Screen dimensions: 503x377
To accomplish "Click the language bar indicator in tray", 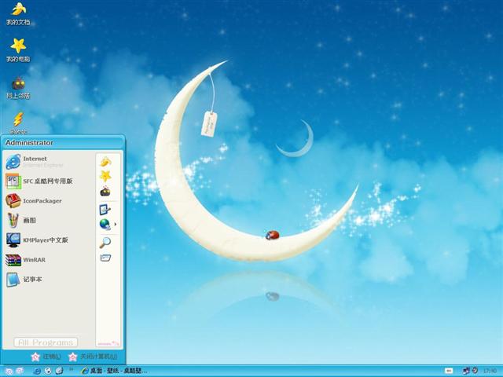I will click(449, 371).
